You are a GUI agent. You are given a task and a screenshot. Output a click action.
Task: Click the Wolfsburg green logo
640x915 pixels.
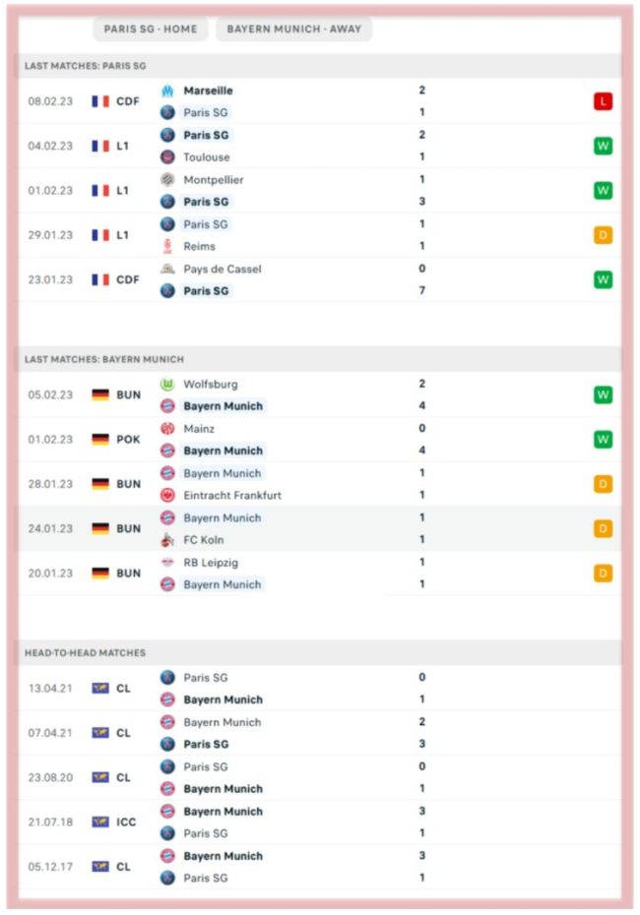(x=167, y=384)
